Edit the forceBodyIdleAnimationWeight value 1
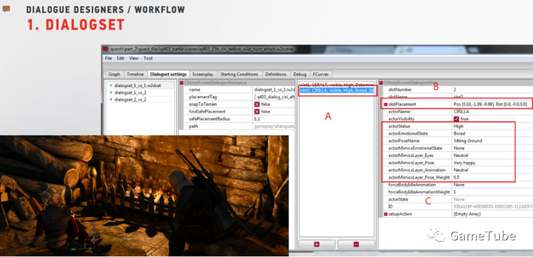Viewport: 533px width, 257px height. [x=492, y=192]
